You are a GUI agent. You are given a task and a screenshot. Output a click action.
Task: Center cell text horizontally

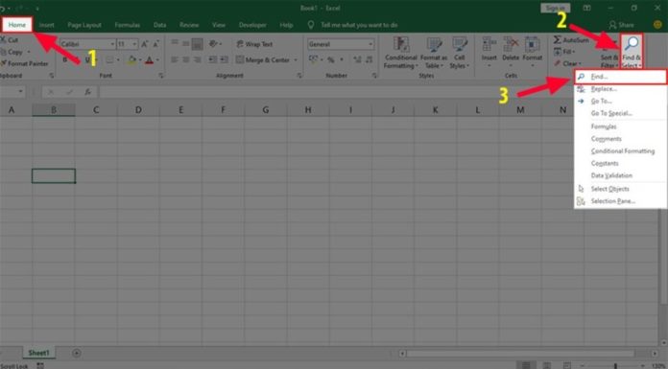click(x=186, y=60)
